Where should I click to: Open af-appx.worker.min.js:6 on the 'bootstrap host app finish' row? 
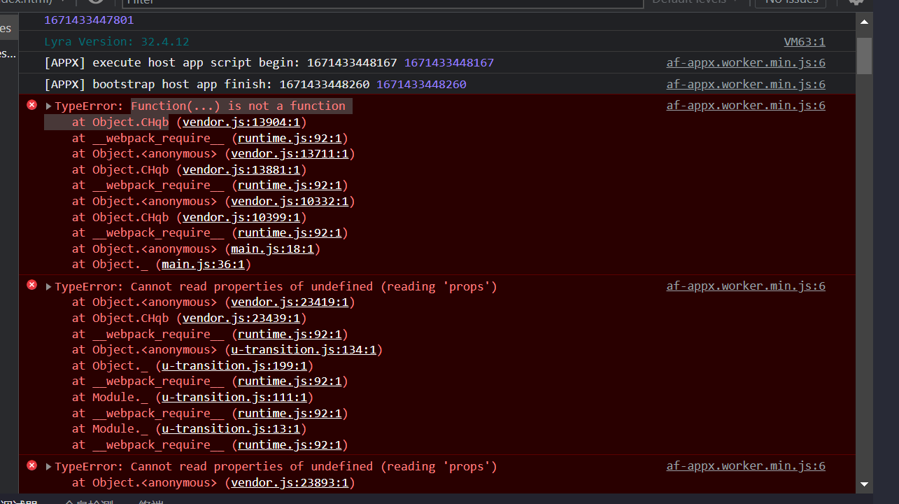click(746, 85)
